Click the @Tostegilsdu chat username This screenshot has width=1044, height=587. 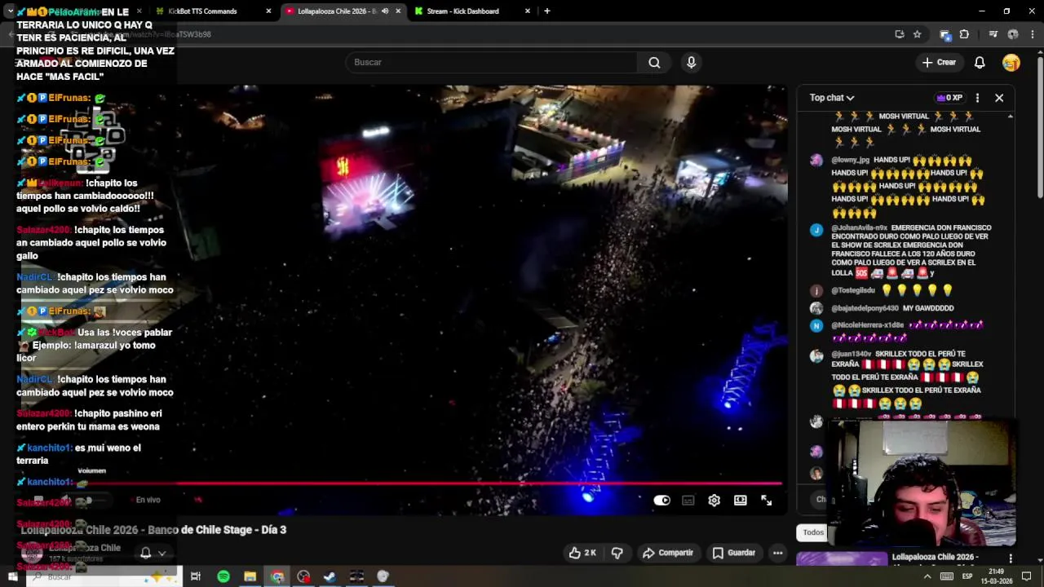tap(853, 290)
